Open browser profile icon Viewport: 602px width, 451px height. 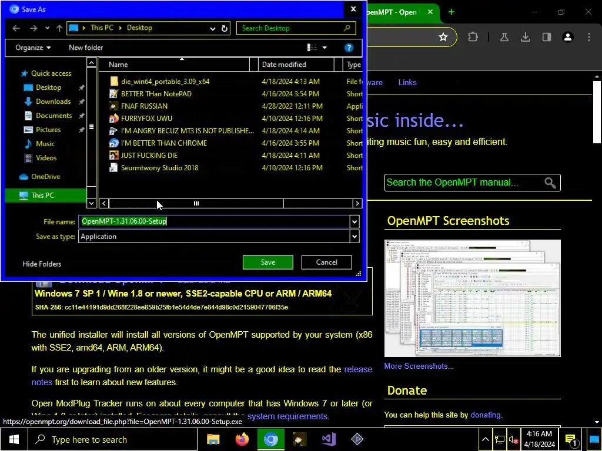(568, 37)
